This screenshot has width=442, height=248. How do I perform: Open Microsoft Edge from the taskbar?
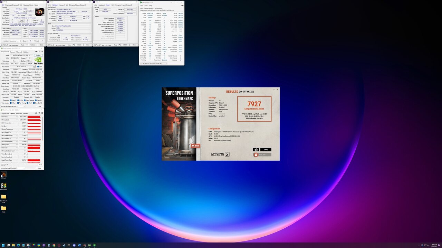coord(18,245)
